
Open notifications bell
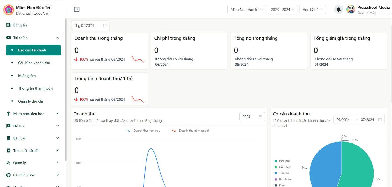point(339,10)
